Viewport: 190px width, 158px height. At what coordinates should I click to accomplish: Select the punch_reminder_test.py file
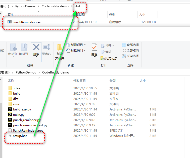[x=28, y=125]
